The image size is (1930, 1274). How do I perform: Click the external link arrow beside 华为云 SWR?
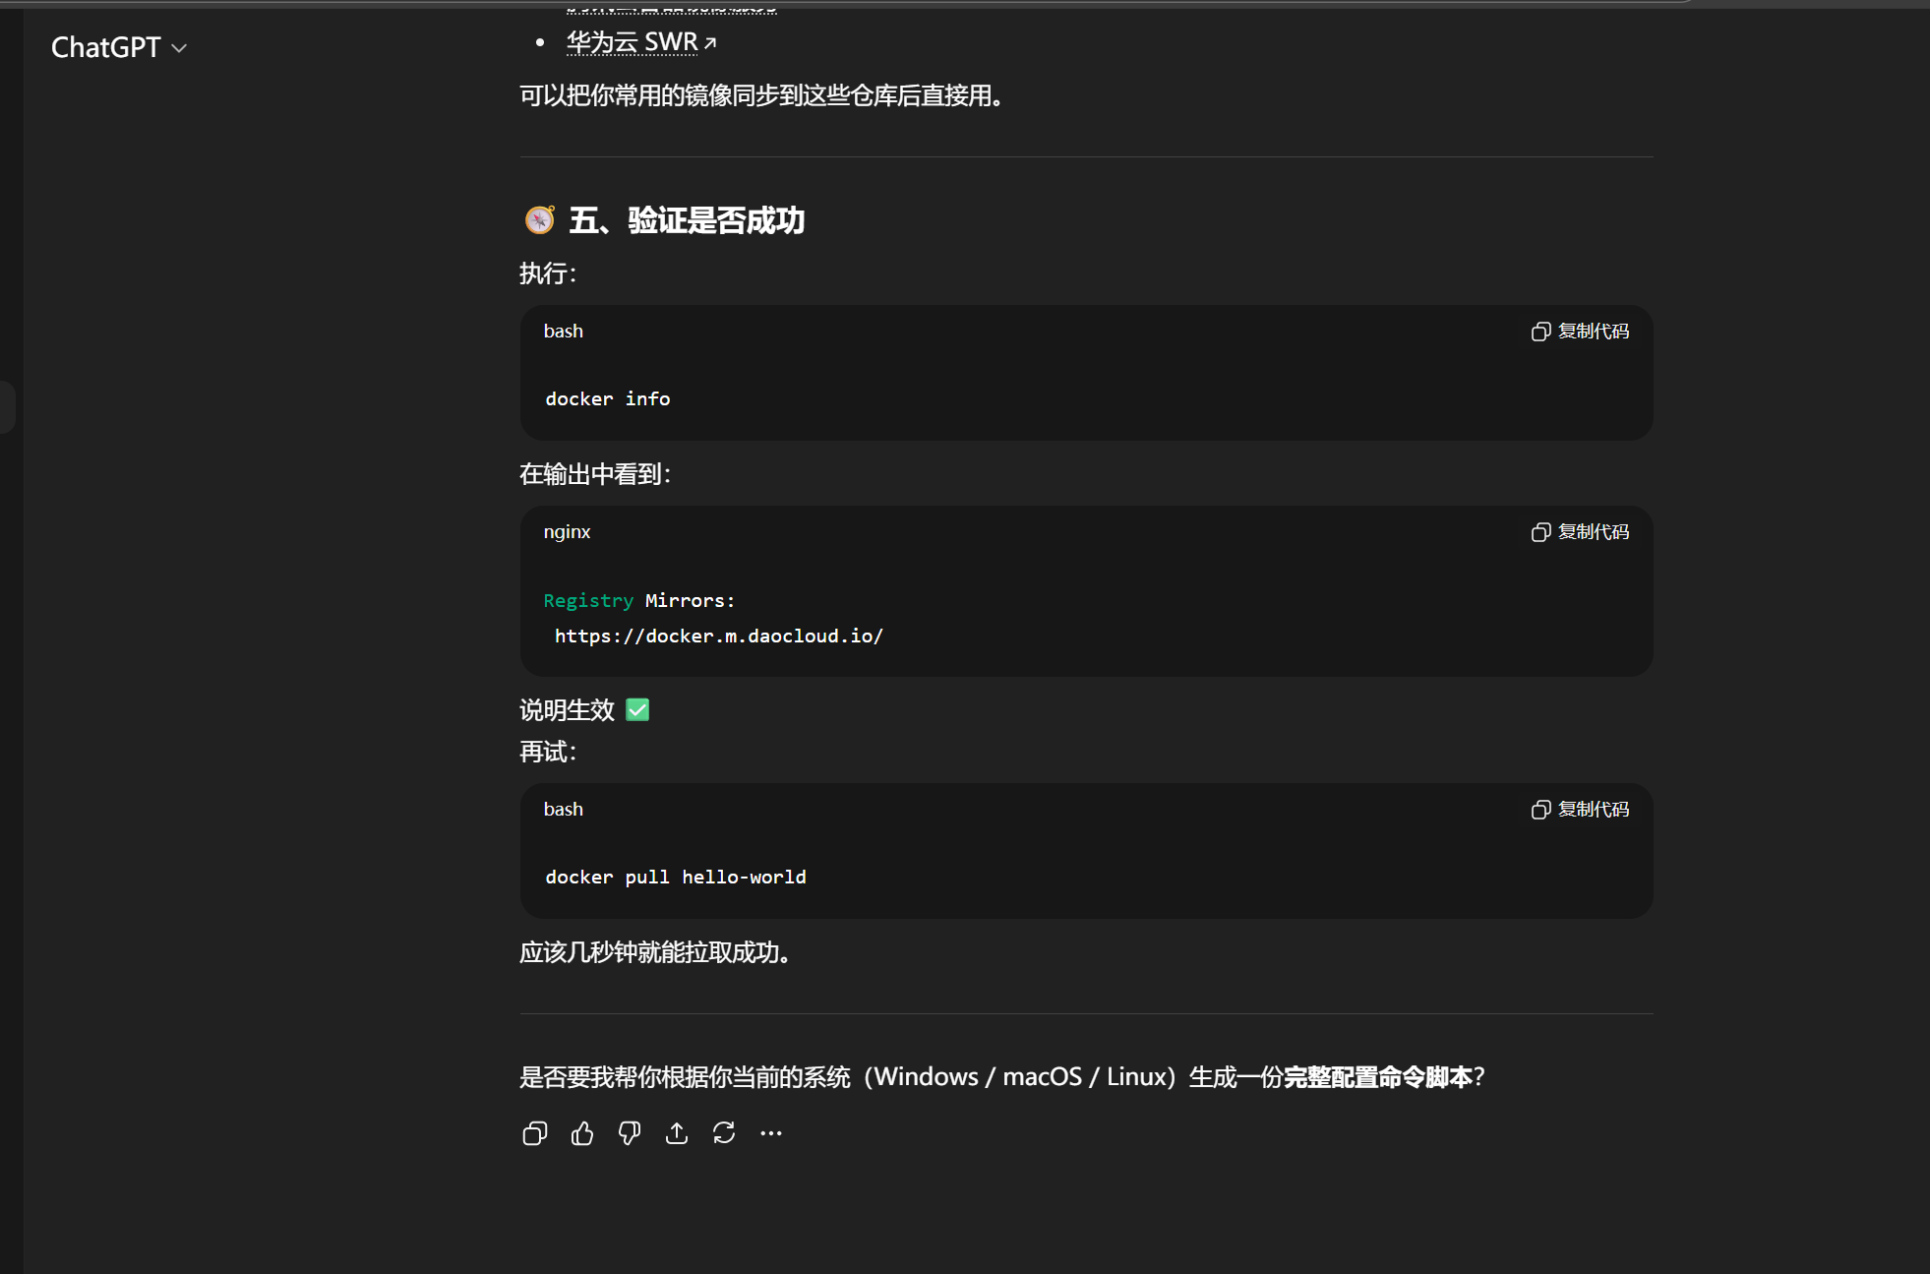[710, 43]
